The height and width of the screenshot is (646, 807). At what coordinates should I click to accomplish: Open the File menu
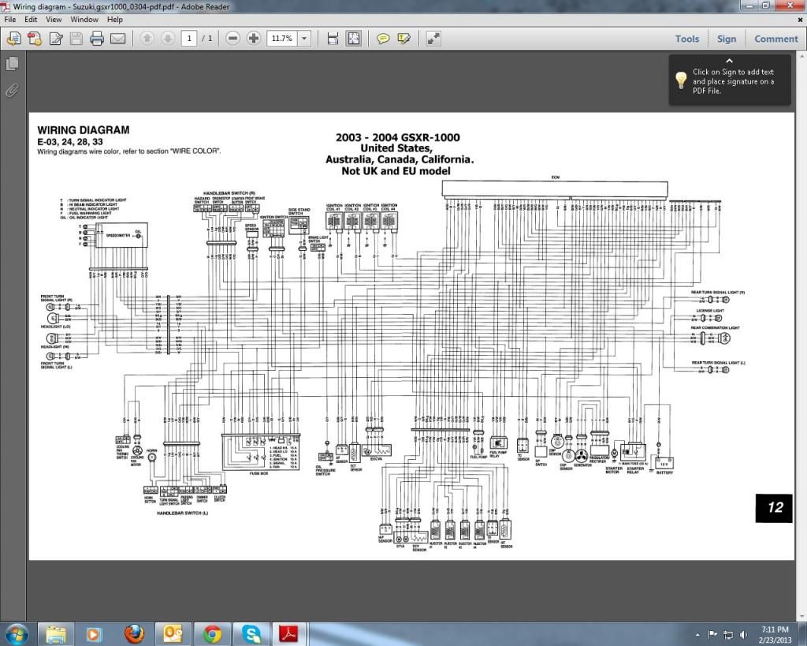coord(9,20)
